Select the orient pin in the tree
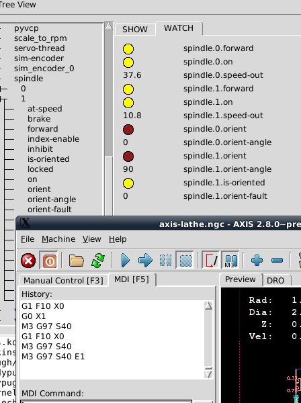Viewport: 301px width, 403px height. [39, 189]
